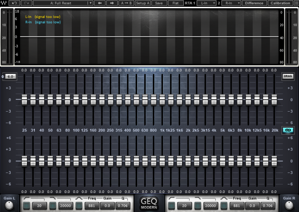The image size is (299, 212).
Task: Open the RTA 1 L-In source dropdown
Action: point(207,3)
